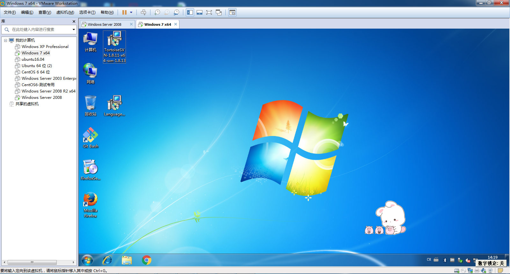The image size is (510, 274).
Task: Open the 帮助(H) menu
Action: point(107,12)
